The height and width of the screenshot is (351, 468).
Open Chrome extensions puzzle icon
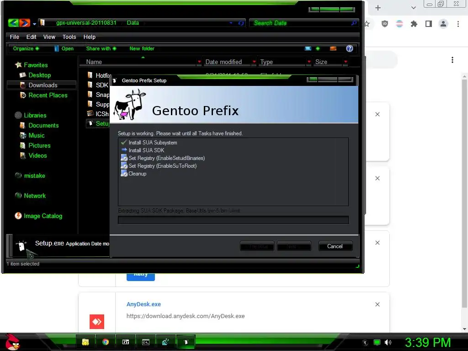coord(414,24)
